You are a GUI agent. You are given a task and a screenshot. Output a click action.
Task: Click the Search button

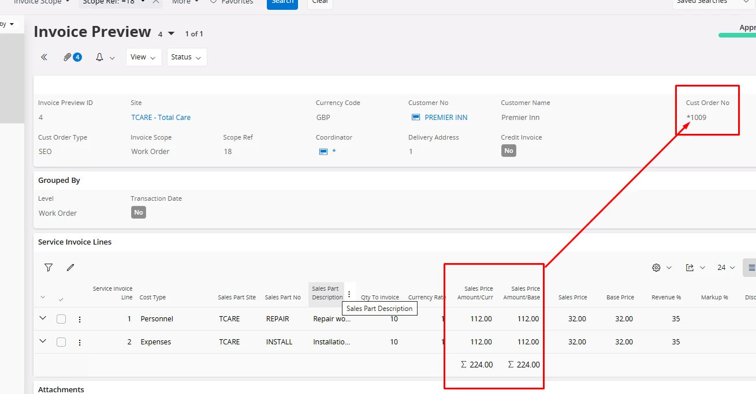(x=282, y=2)
